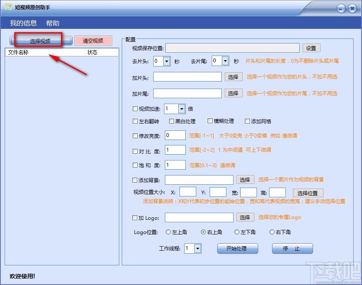Select 右下角 Logo position radio
Image resolution: width=362 pixels, height=285 pixels.
coord(272,232)
